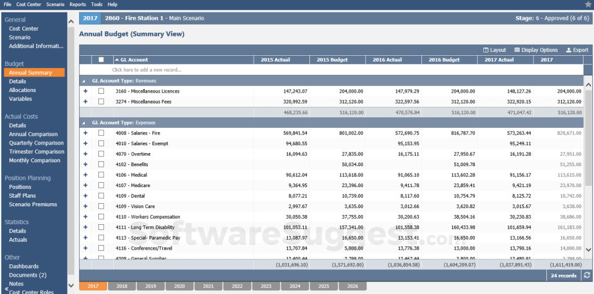Screen dimensions: 594x294
Task: Expand the Miscellaneous Licences row plus icon
Action: click(85, 91)
